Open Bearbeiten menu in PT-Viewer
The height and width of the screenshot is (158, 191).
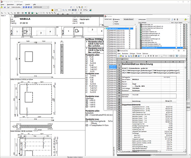pyautogui.click(x=11, y=5)
